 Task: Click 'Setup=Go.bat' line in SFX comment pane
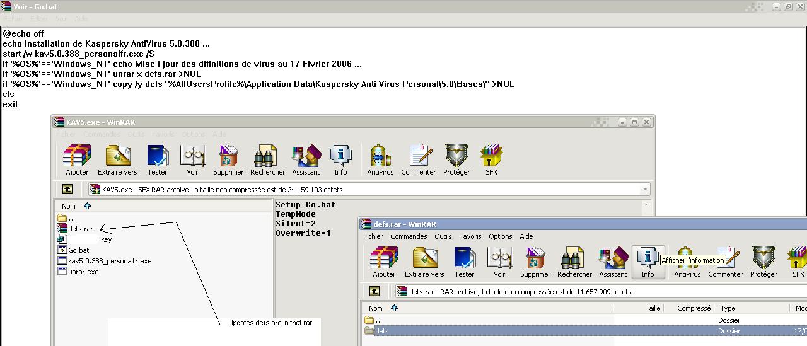pyautogui.click(x=306, y=205)
